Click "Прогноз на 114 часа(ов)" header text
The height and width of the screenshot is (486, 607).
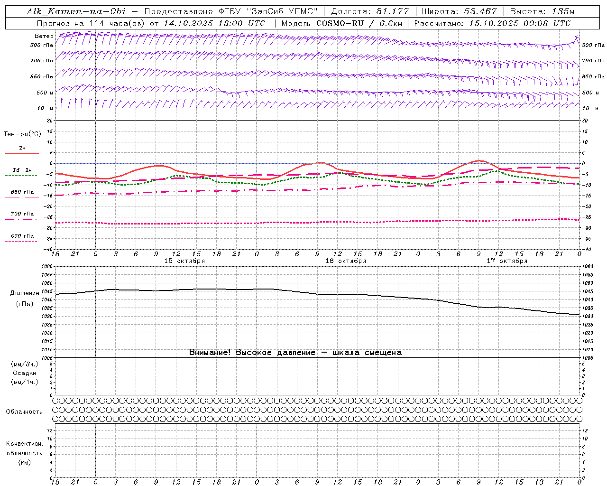coord(90,23)
